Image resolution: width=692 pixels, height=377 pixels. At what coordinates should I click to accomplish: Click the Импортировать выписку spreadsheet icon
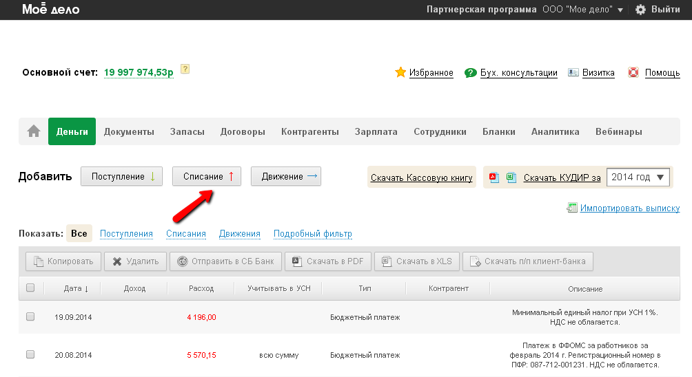pyautogui.click(x=572, y=208)
